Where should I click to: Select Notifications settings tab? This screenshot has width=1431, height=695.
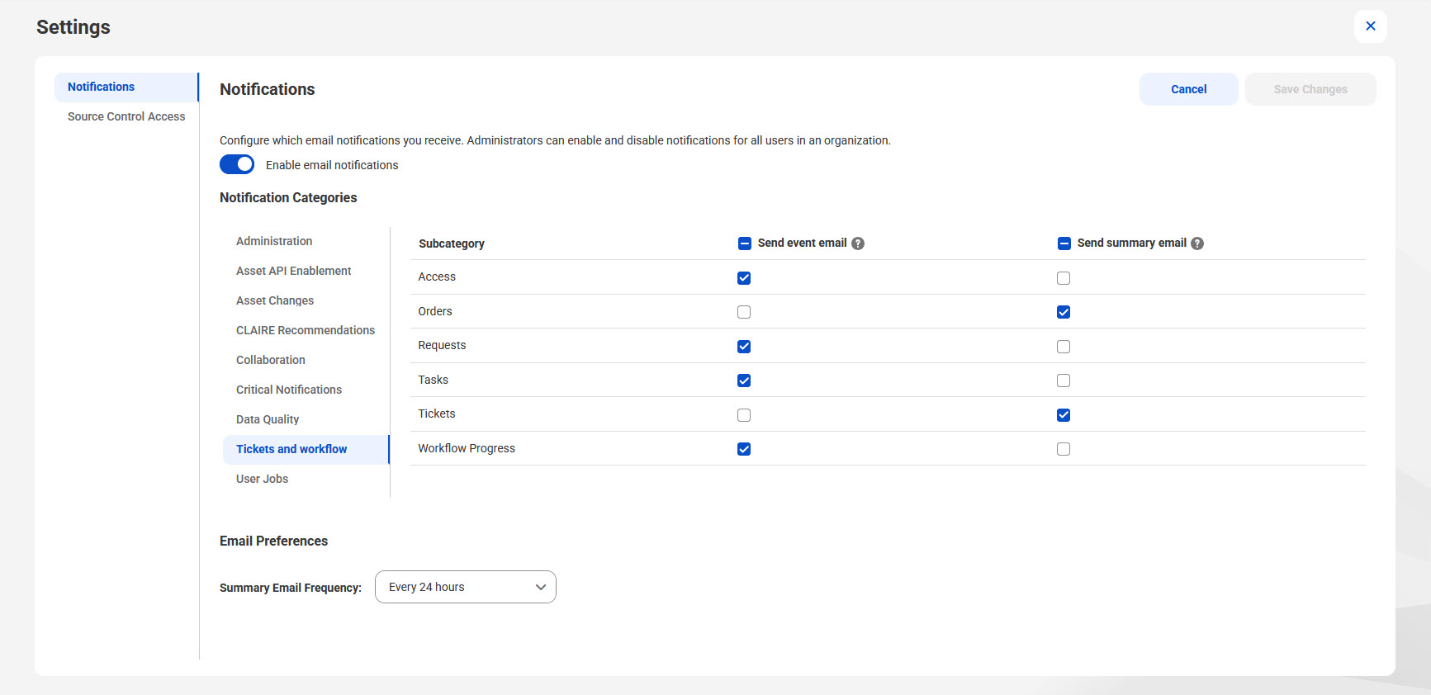126,87
